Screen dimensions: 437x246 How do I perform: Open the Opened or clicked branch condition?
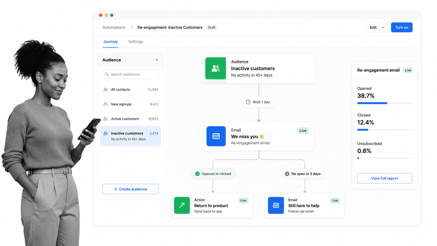213,174
